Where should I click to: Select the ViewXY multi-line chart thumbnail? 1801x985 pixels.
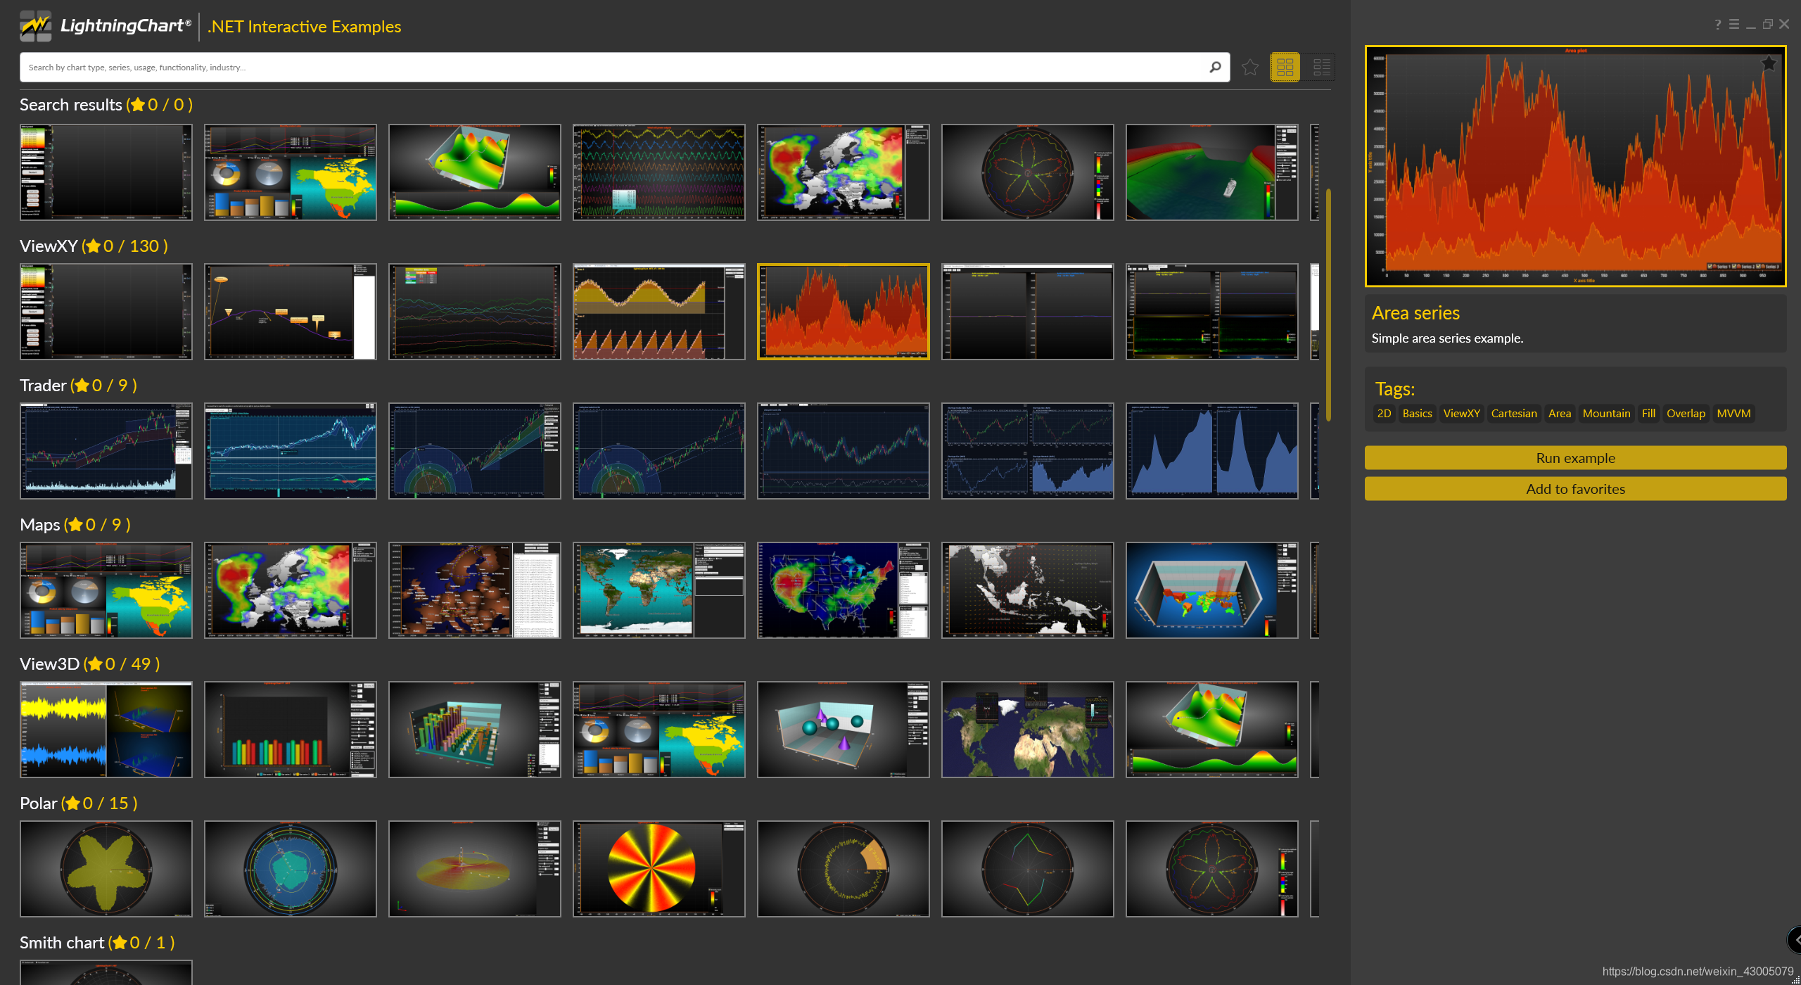pyautogui.click(x=475, y=312)
